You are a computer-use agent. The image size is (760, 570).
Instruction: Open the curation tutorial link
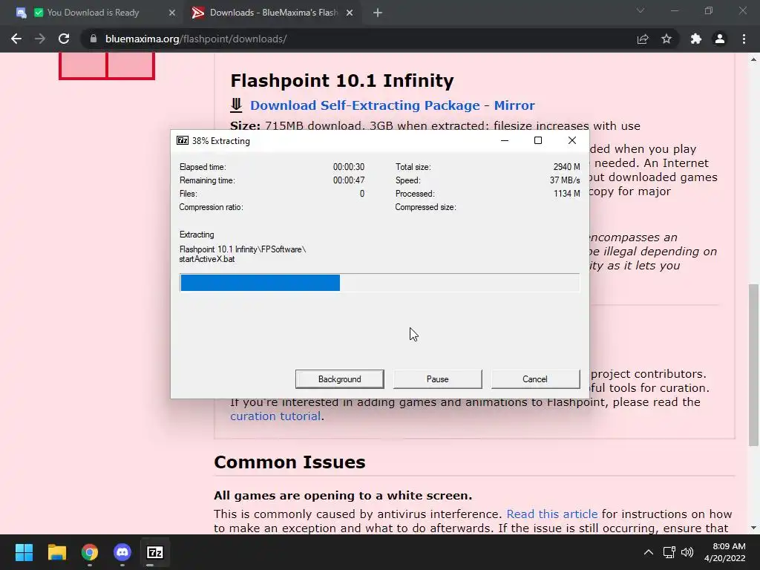coord(275,416)
